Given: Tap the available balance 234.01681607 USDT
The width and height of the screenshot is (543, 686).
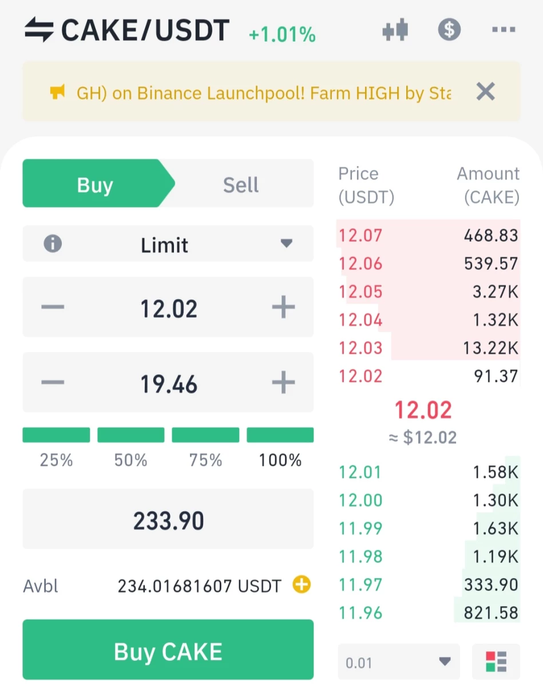Looking at the screenshot, I should coord(200,585).
